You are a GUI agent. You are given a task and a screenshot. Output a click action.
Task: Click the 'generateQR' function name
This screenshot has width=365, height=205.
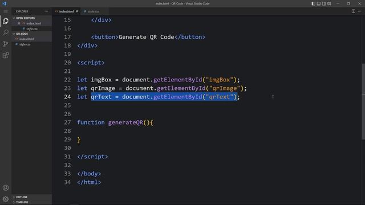[x=125, y=122]
